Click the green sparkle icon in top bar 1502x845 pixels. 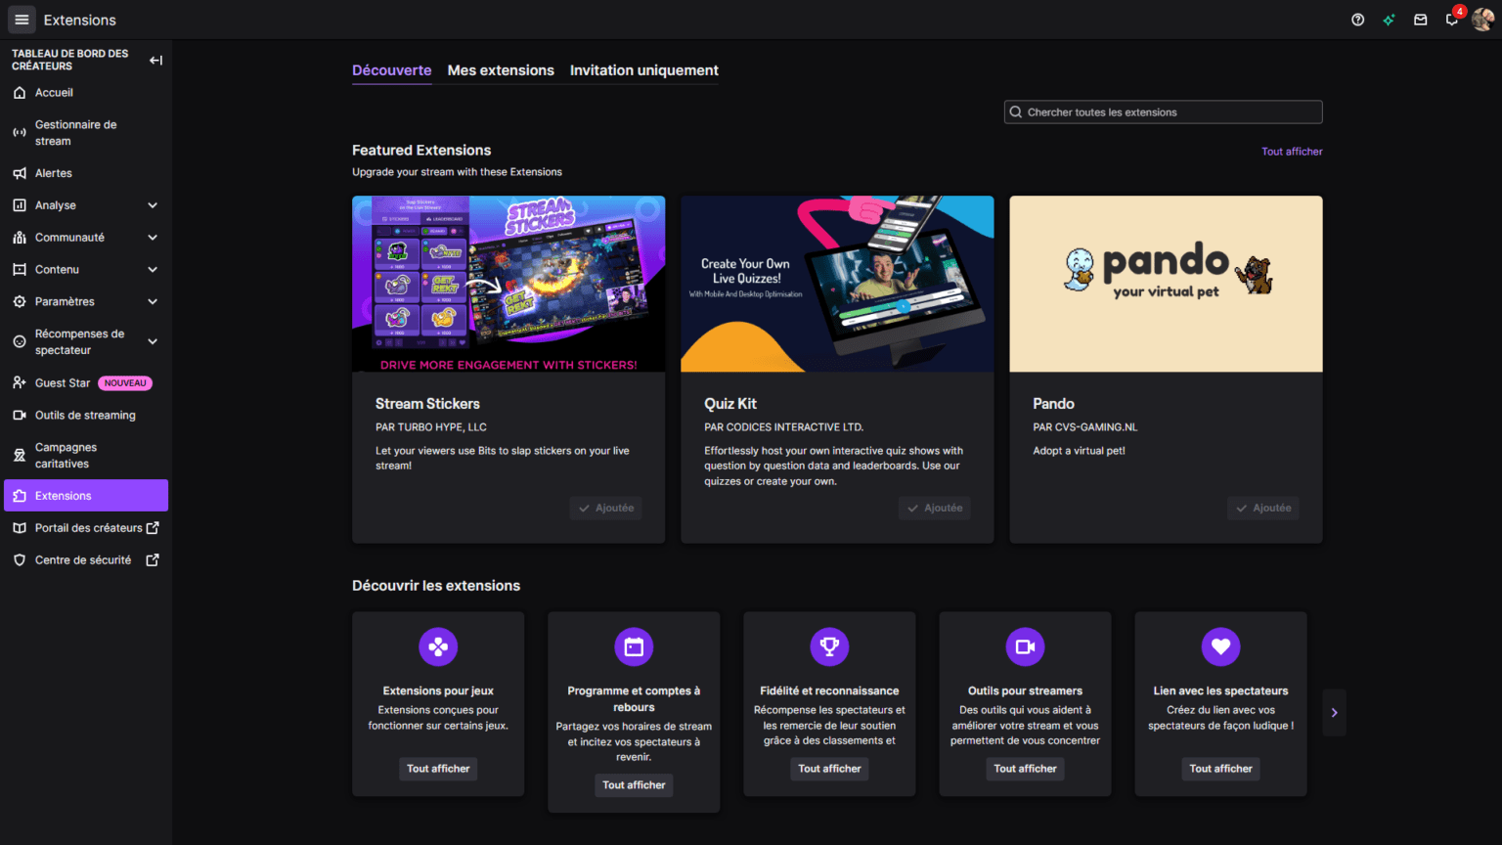(x=1389, y=20)
